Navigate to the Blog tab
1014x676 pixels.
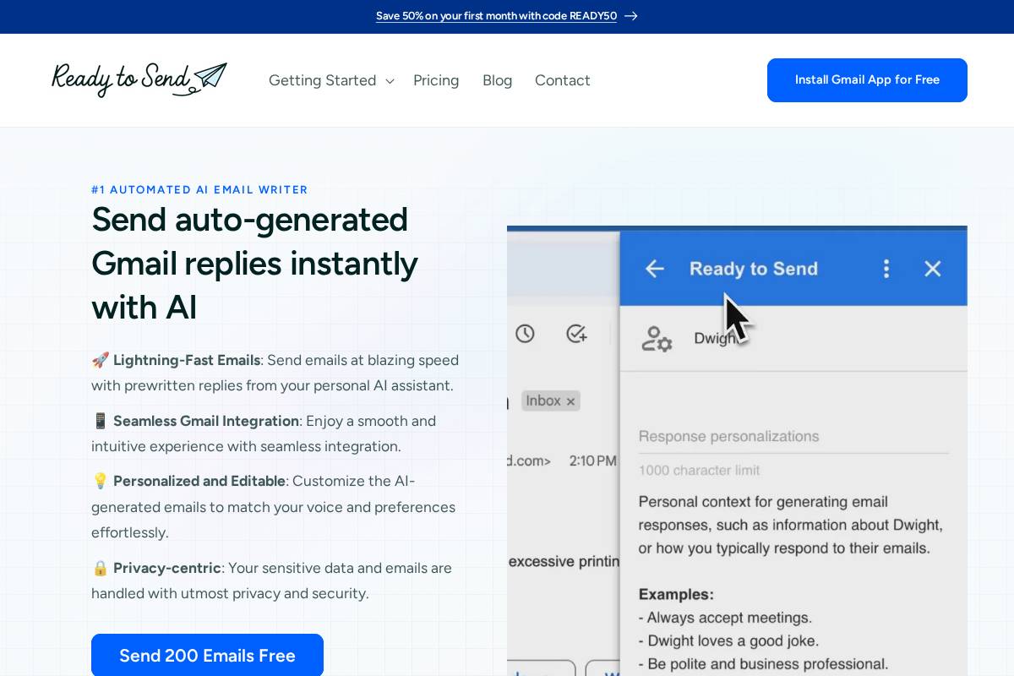point(497,80)
